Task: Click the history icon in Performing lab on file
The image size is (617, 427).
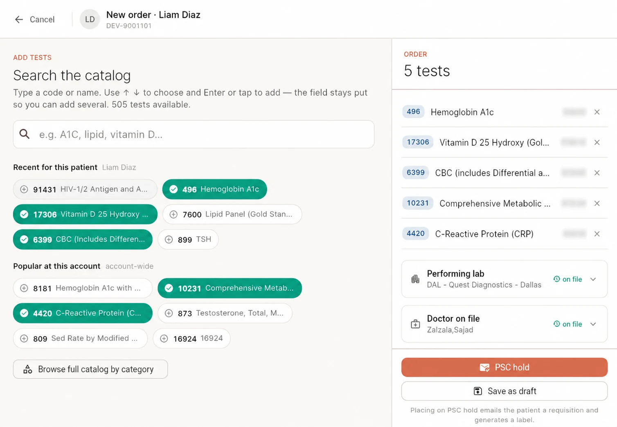Action: pos(556,279)
